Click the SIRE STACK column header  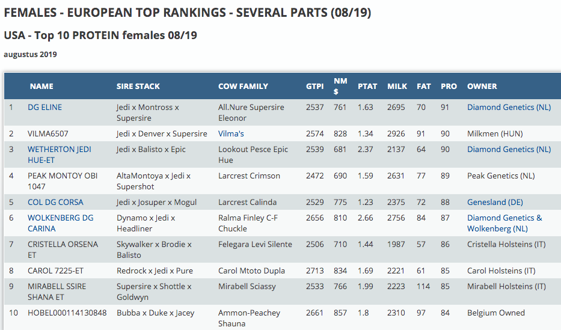(138, 86)
